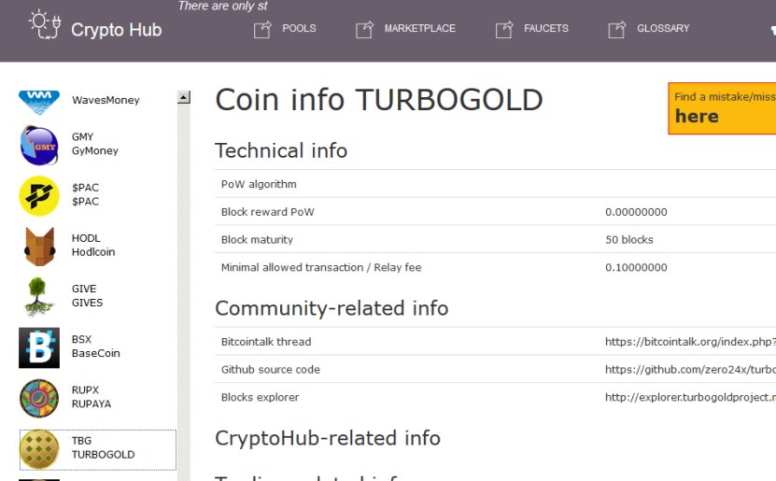
Task: Select $PAC in the coin list
Action: pyautogui.click(x=85, y=194)
